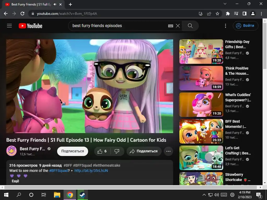Expand description with Ещё
This screenshot has width=267, height=200.
pyautogui.click(x=15, y=181)
